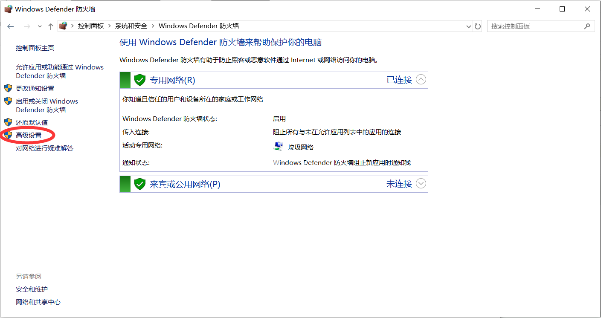Click the green shield icon for 来宾或公用网络(P)

click(140, 184)
